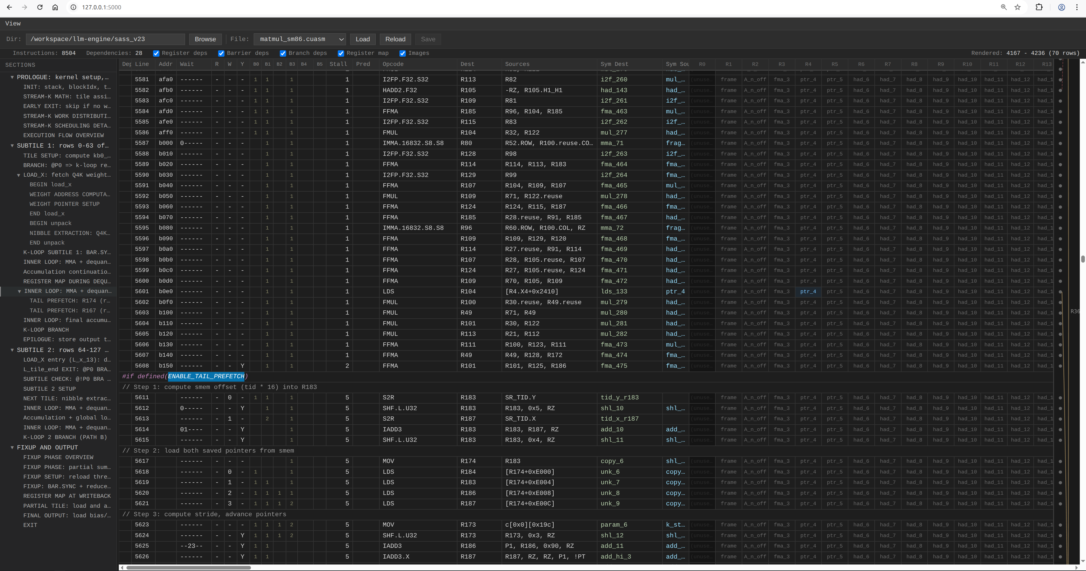This screenshot has height=571, width=1086.
Task: Click the horizontal scrollbar thumb at bottom
Action: pyautogui.click(x=188, y=567)
